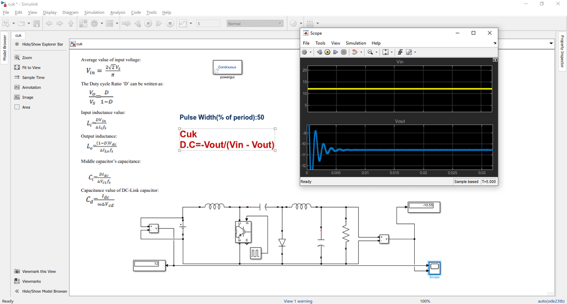Click Viewmark this View
Screen dimensions: 567x304
point(35,271)
